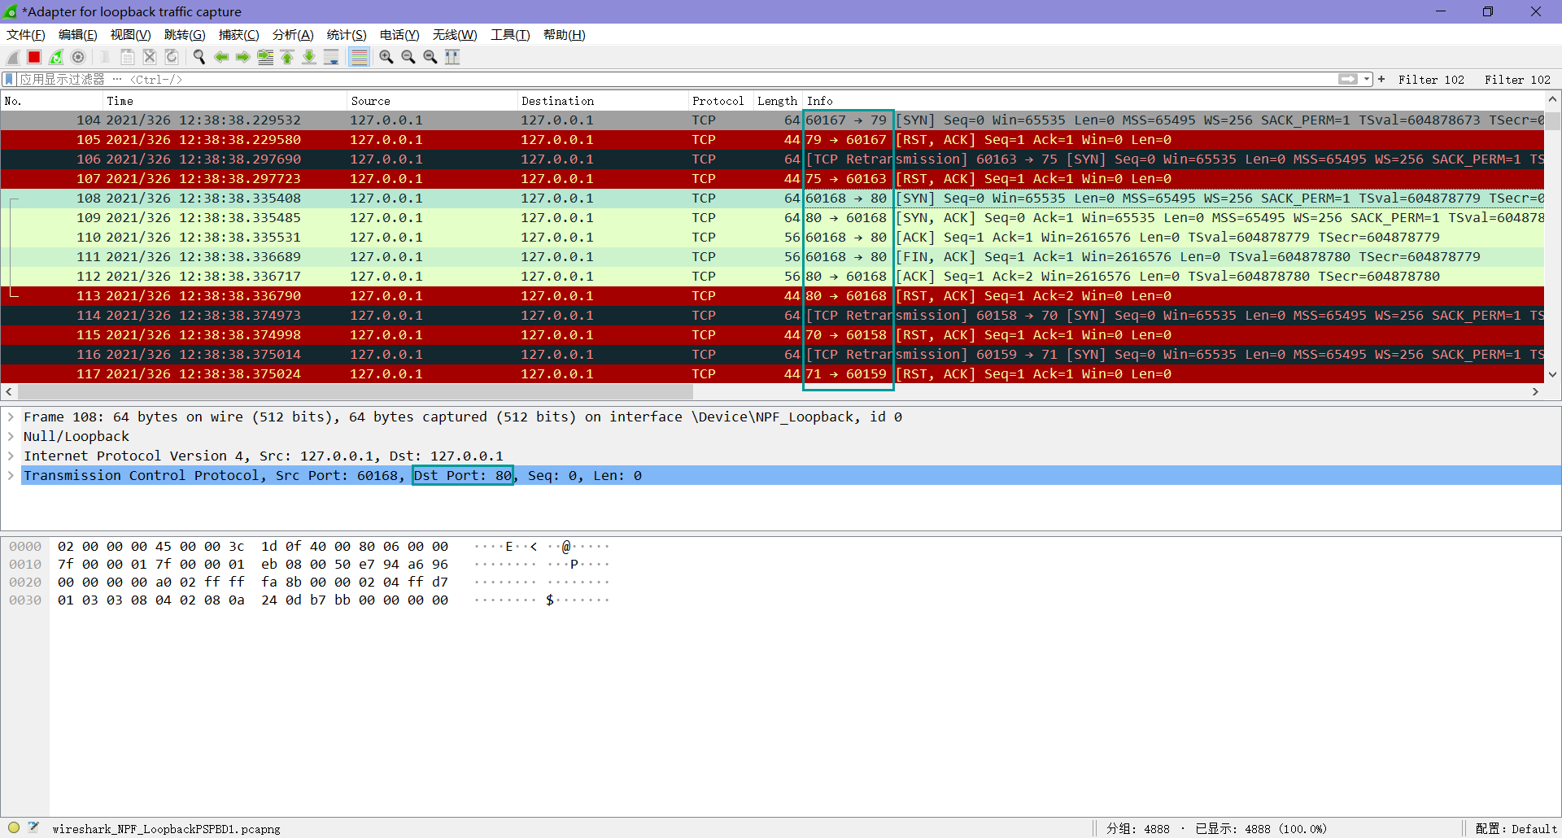Screen dimensions: 1562x838
Task: Click packet list scroll right arrow
Action: pos(1535,391)
